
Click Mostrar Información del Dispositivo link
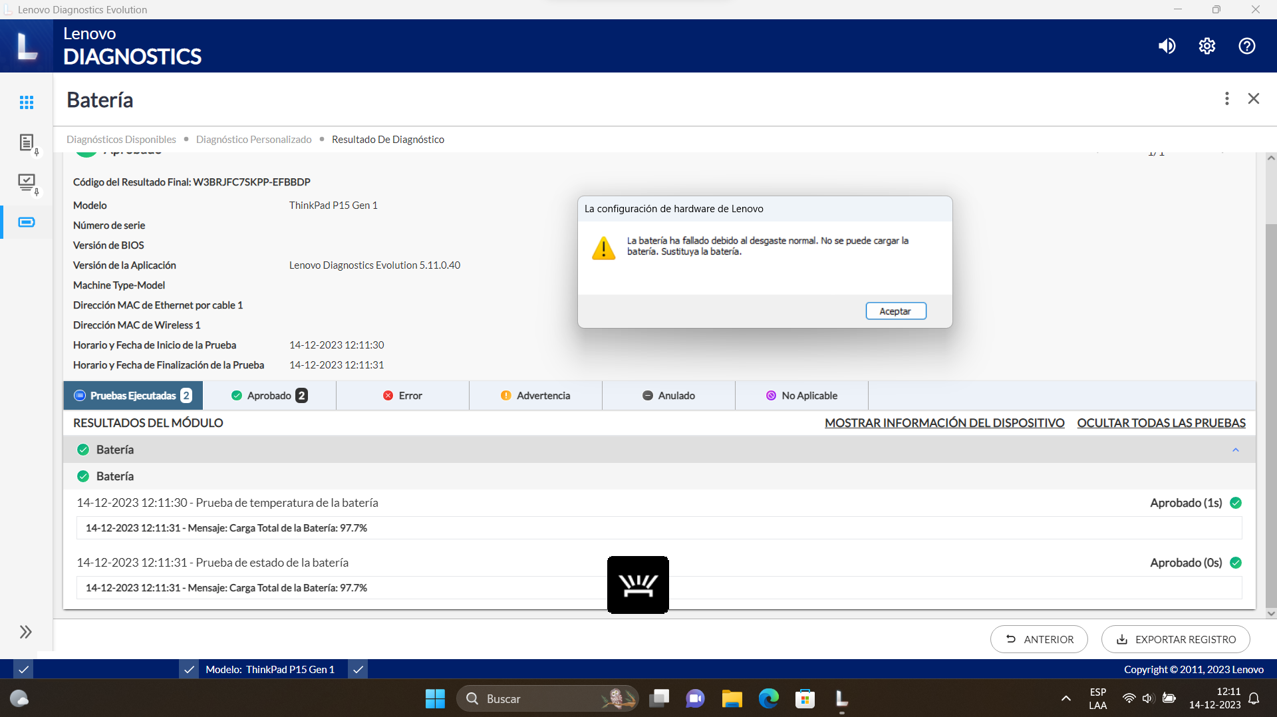944,423
